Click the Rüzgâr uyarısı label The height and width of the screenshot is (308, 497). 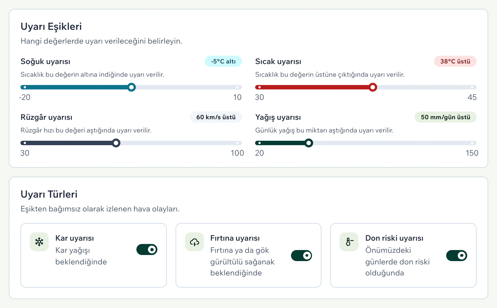[x=46, y=117]
